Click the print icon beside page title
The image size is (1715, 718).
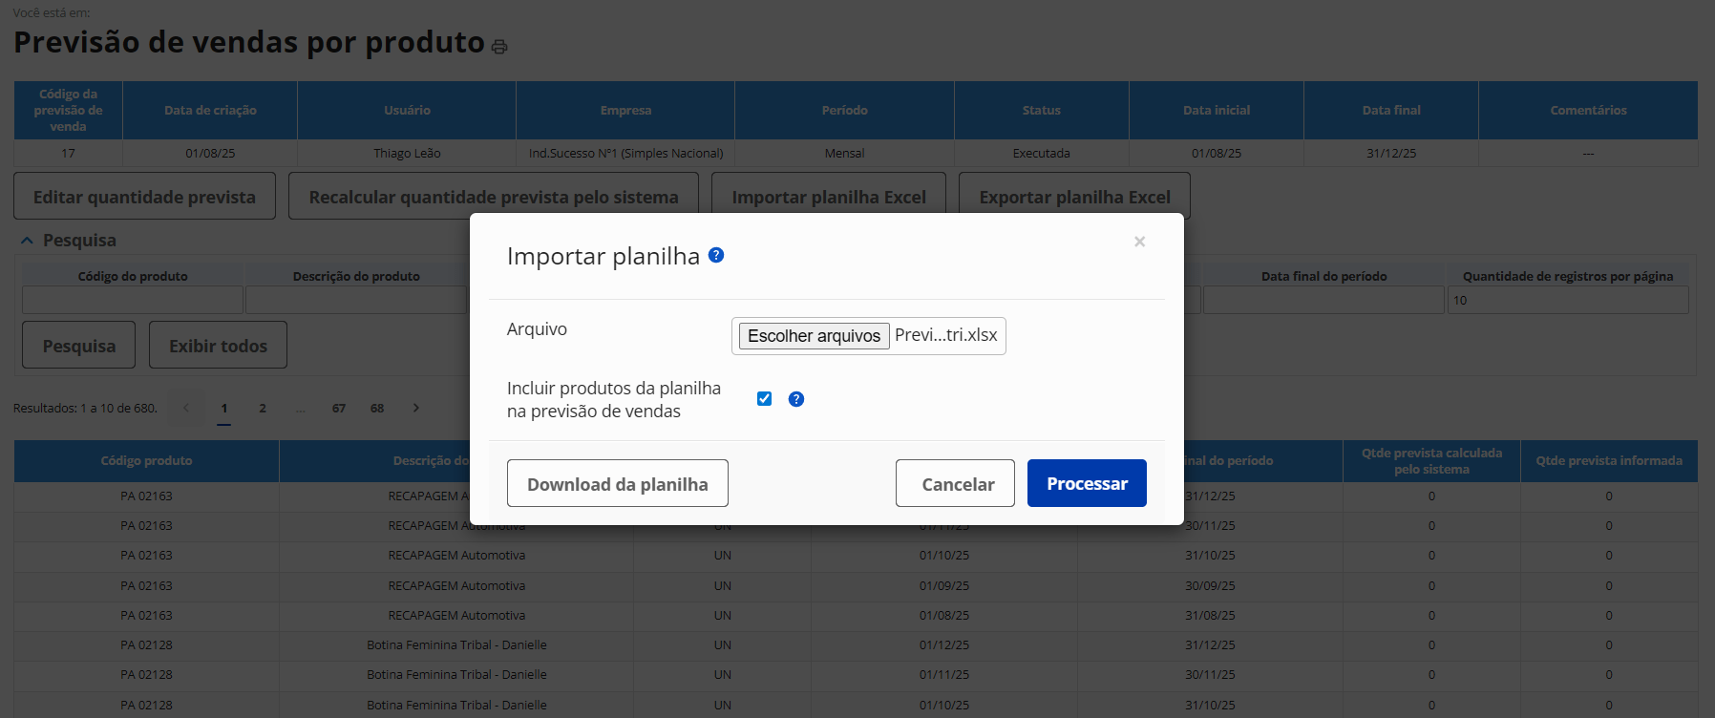499,47
